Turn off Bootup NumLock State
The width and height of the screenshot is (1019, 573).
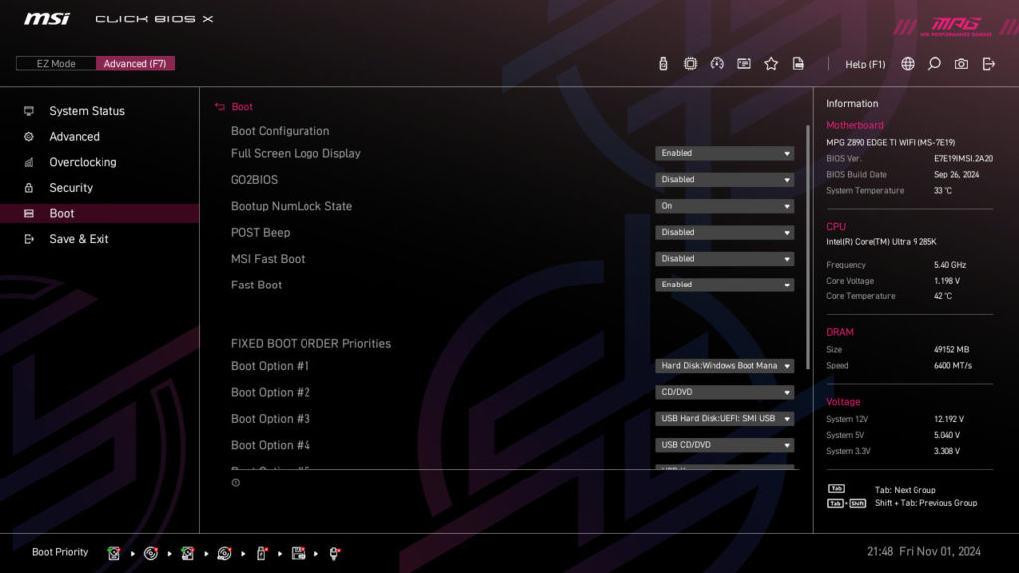pyautogui.click(x=723, y=205)
